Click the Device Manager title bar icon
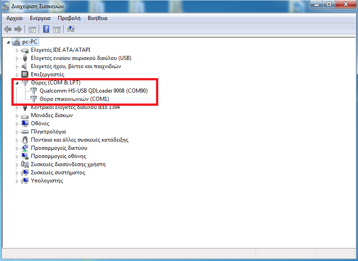358x261 pixels. [x=5, y=6]
